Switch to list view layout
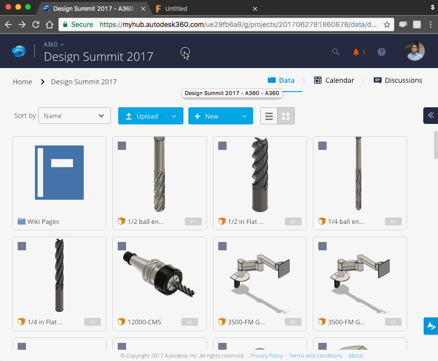This screenshot has height=361, width=438. pos(269,116)
